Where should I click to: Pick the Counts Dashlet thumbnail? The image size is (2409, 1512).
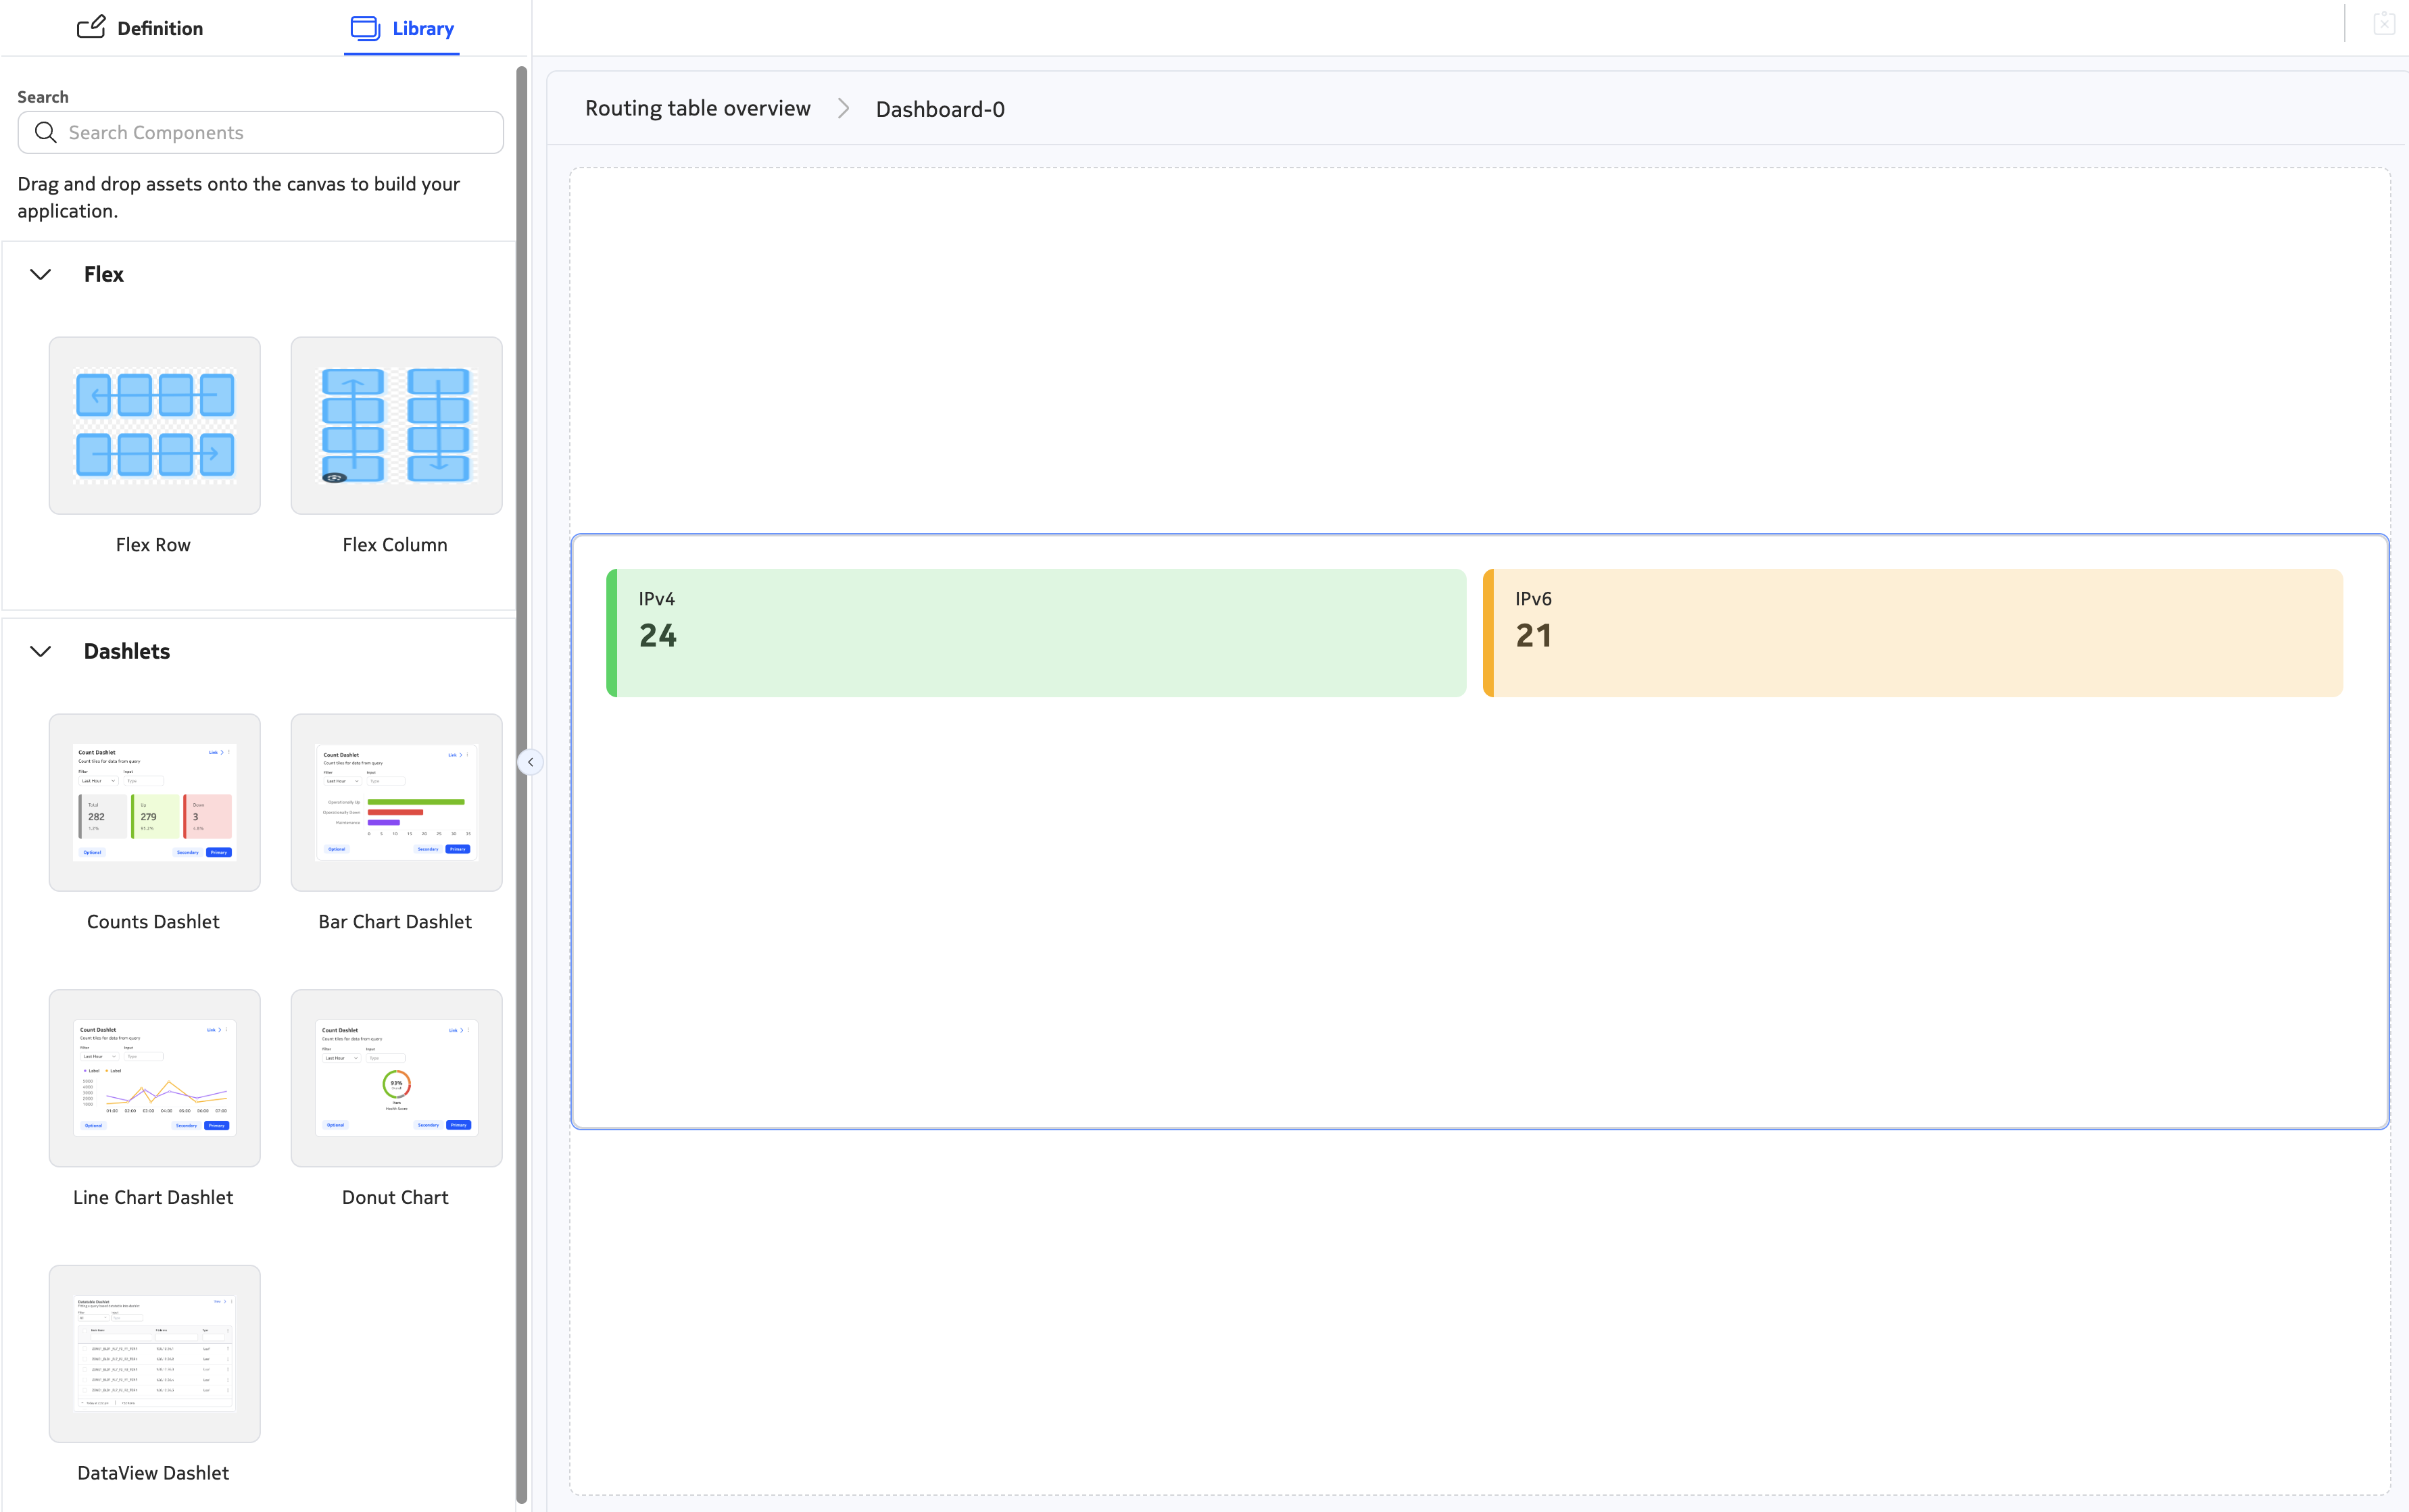(x=155, y=802)
